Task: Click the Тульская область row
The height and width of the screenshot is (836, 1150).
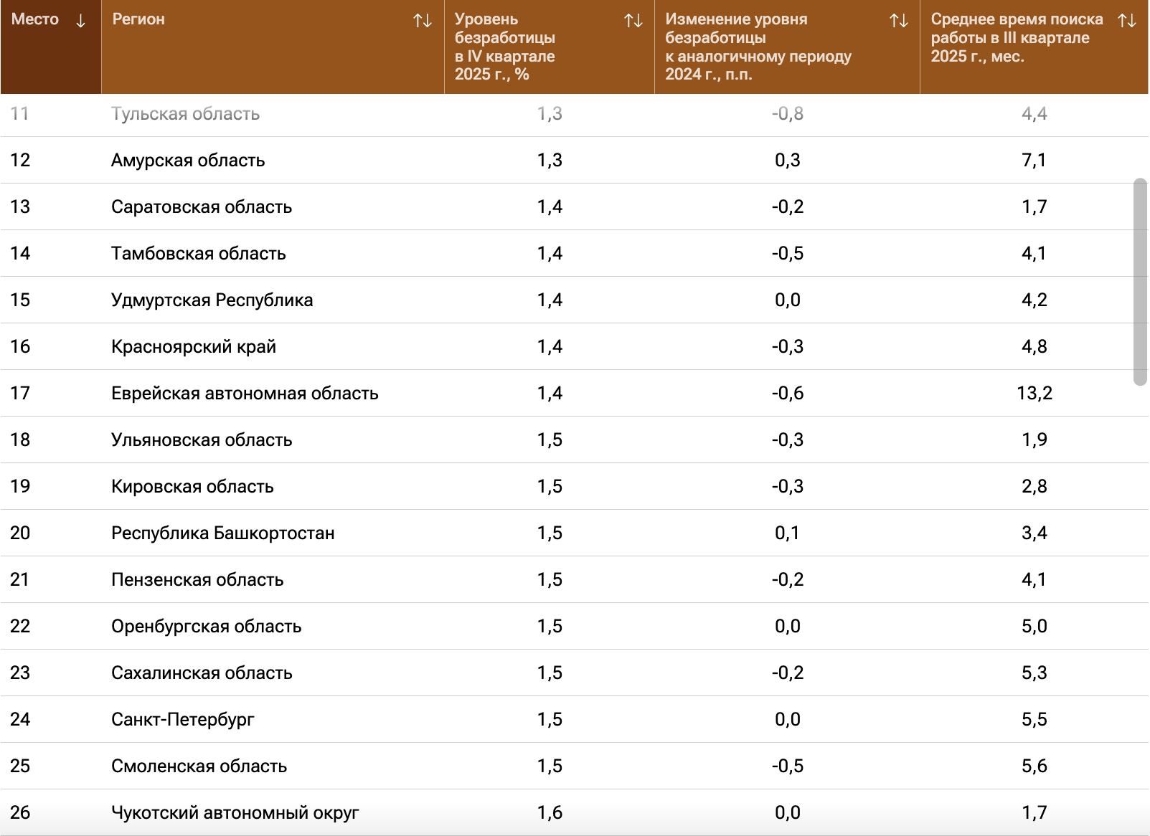Action: point(186,114)
